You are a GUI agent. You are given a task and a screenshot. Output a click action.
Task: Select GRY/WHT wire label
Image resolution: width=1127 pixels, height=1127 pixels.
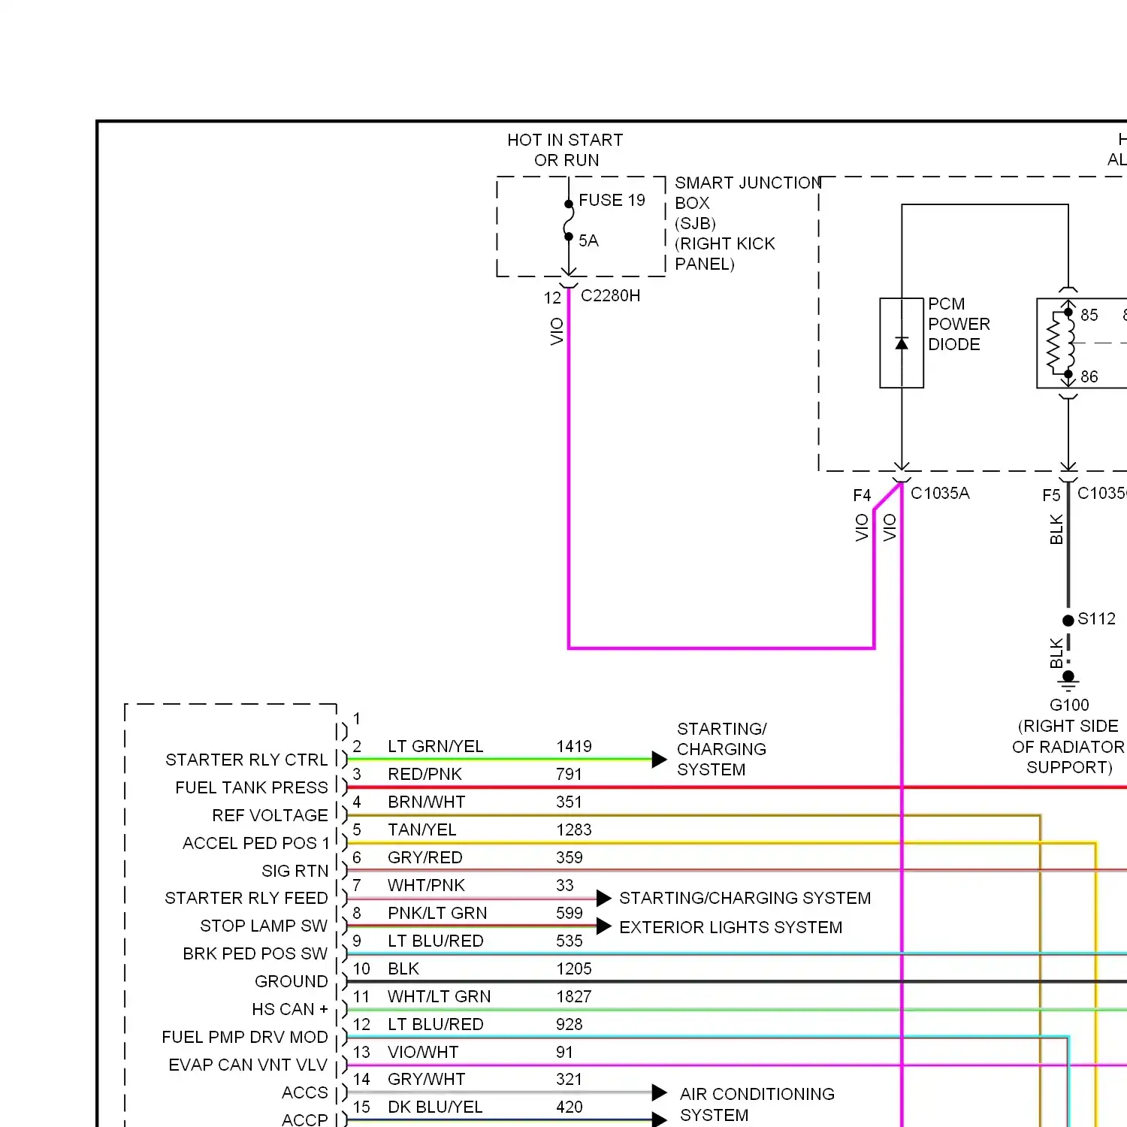click(x=426, y=1080)
